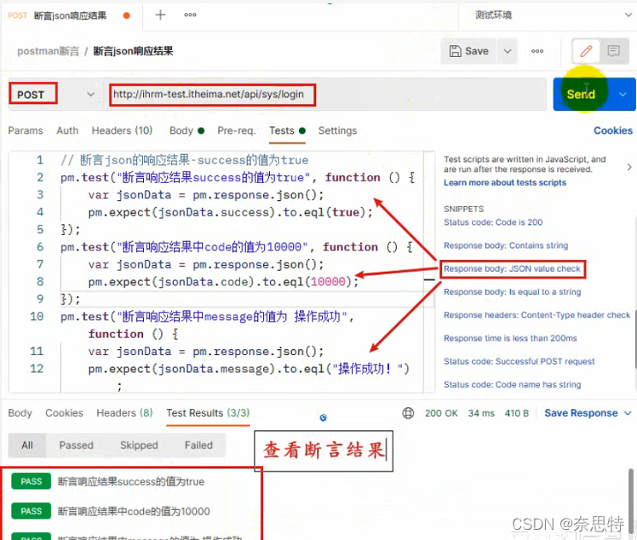
Task: Open the Settings tab
Action: (337, 130)
